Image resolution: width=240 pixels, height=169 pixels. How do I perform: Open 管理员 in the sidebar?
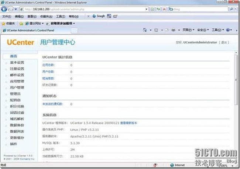pyautogui.click(x=15, y=94)
